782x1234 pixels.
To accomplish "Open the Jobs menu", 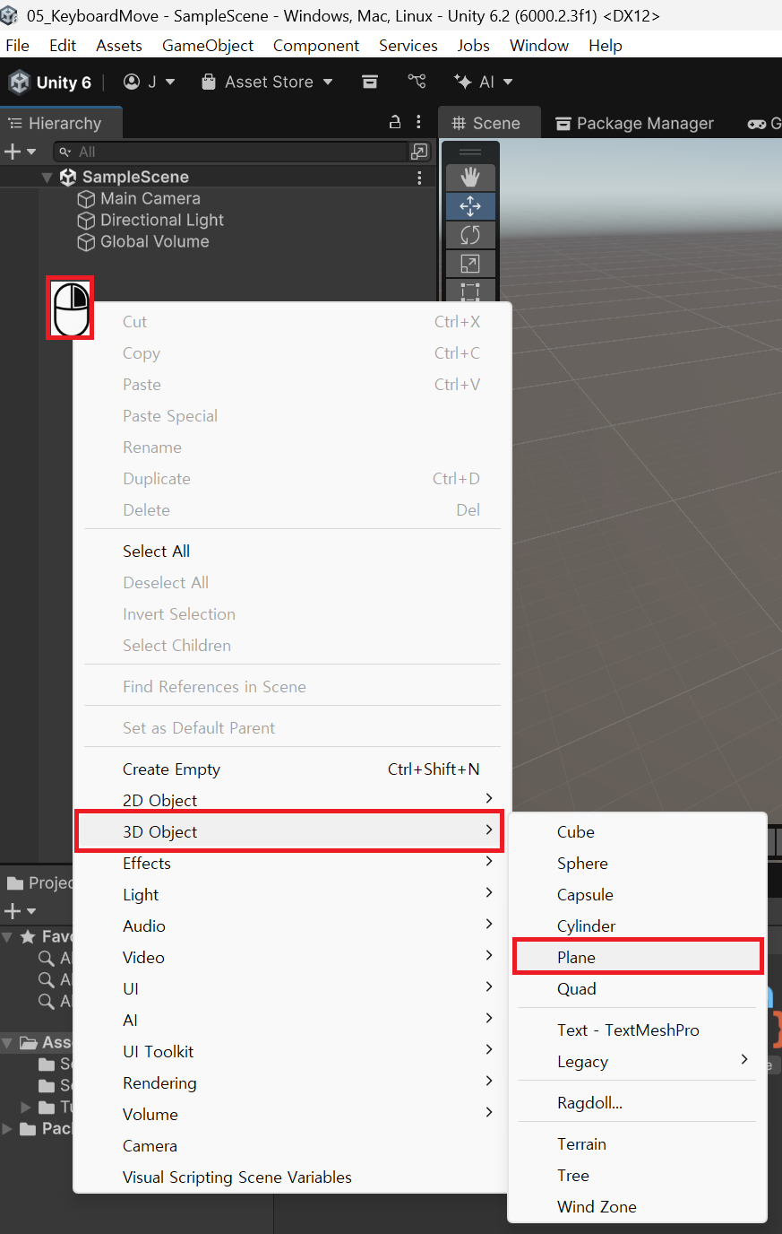I will 473,45.
